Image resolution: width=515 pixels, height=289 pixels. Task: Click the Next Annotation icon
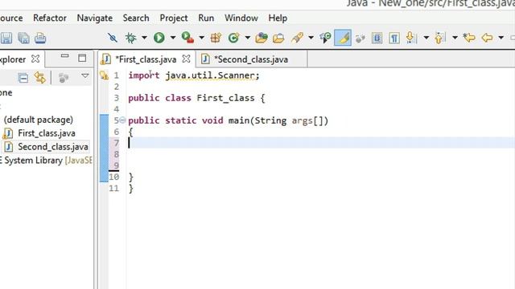tap(411, 38)
